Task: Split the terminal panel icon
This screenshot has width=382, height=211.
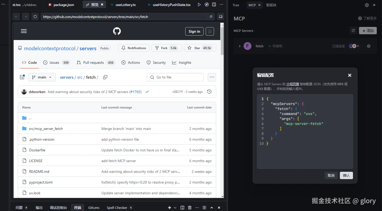Action: pyautogui.click(x=183, y=208)
